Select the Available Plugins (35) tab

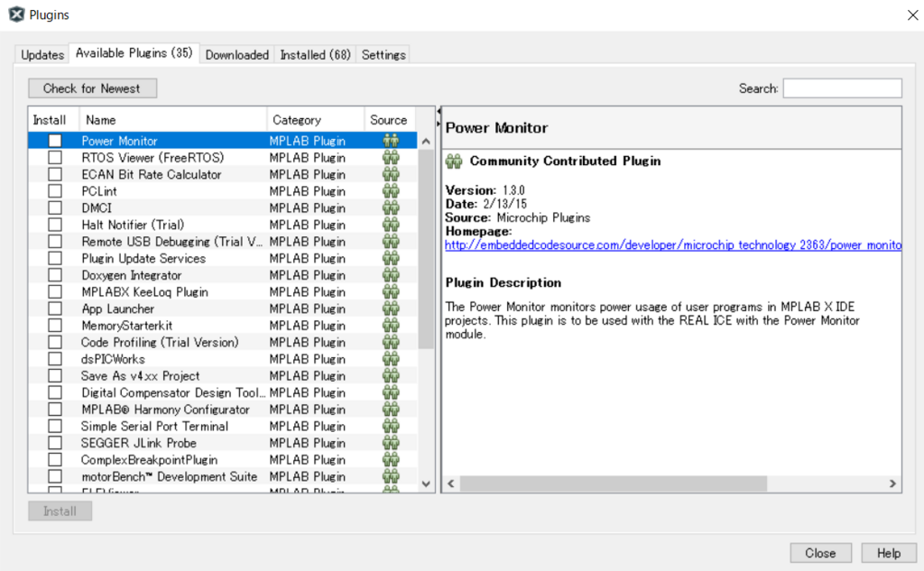134,53
